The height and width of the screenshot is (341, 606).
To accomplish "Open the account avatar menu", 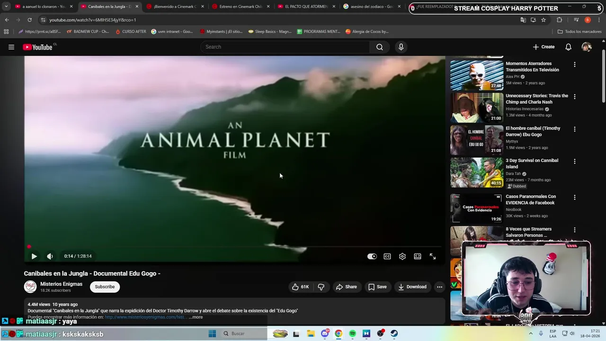I will pos(587,47).
